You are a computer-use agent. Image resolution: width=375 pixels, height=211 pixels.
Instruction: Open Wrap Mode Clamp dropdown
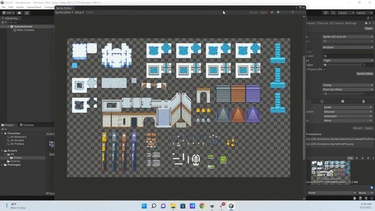[347, 85]
